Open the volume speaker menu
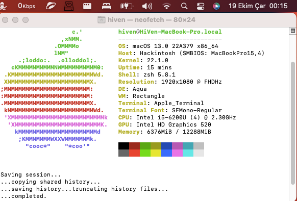 [147, 6]
